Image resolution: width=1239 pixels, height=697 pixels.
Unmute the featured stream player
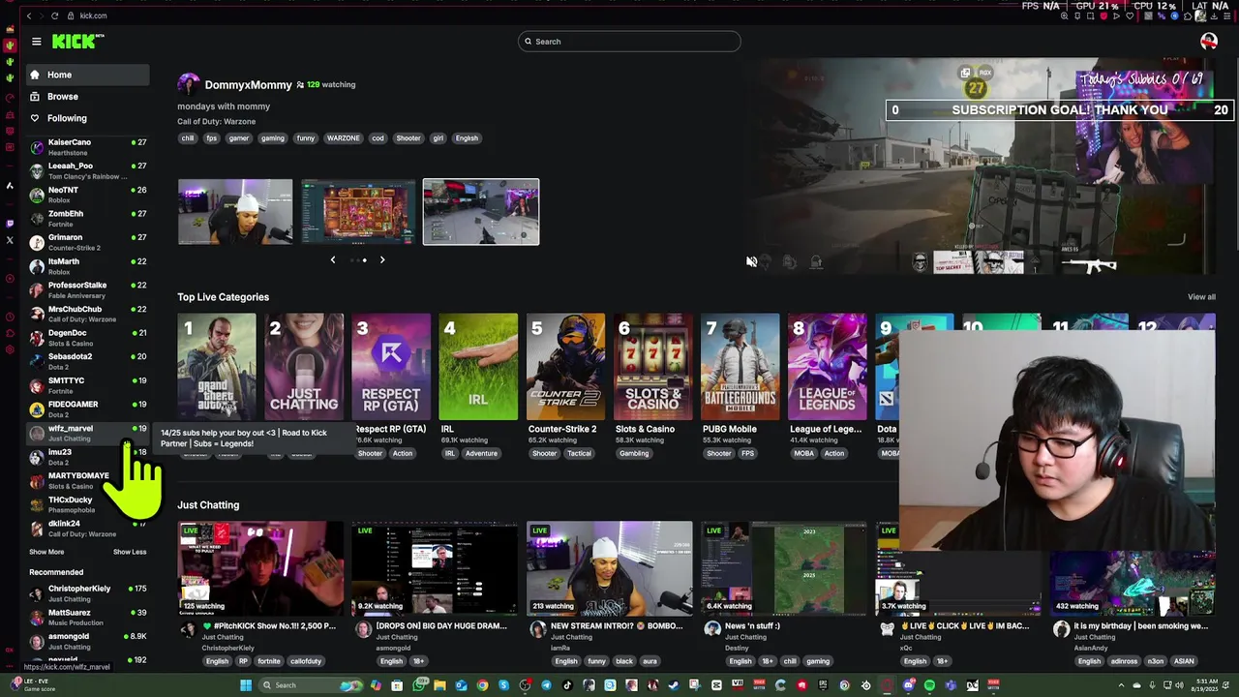coord(751,261)
